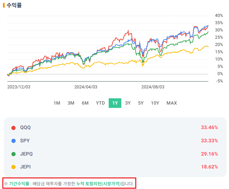Click the 누적 토탈리턴(시장가격) highlighted text

point(98,184)
